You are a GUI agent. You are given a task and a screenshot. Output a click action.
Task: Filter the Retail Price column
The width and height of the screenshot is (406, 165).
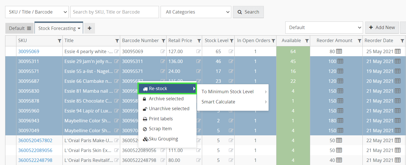[199, 41]
